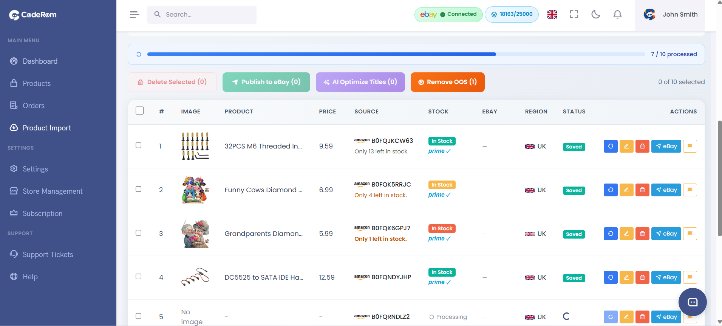Click Publish to eBay (0) button

tap(266, 82)
